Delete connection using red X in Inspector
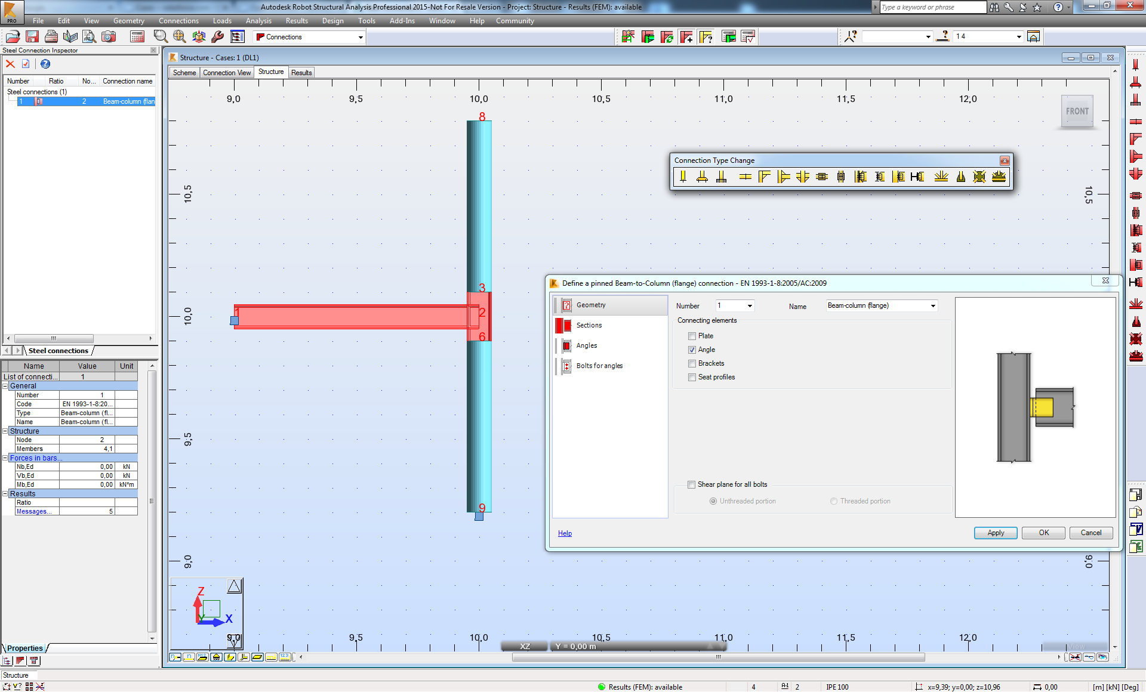This screenshot has width=1146, height=692. pos(10,64)
